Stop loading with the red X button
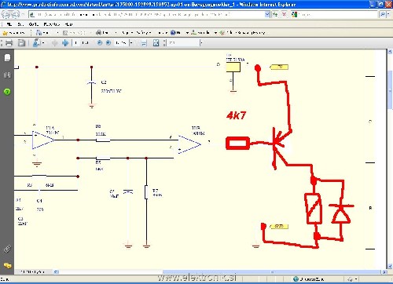 click(x=284, y=14)
